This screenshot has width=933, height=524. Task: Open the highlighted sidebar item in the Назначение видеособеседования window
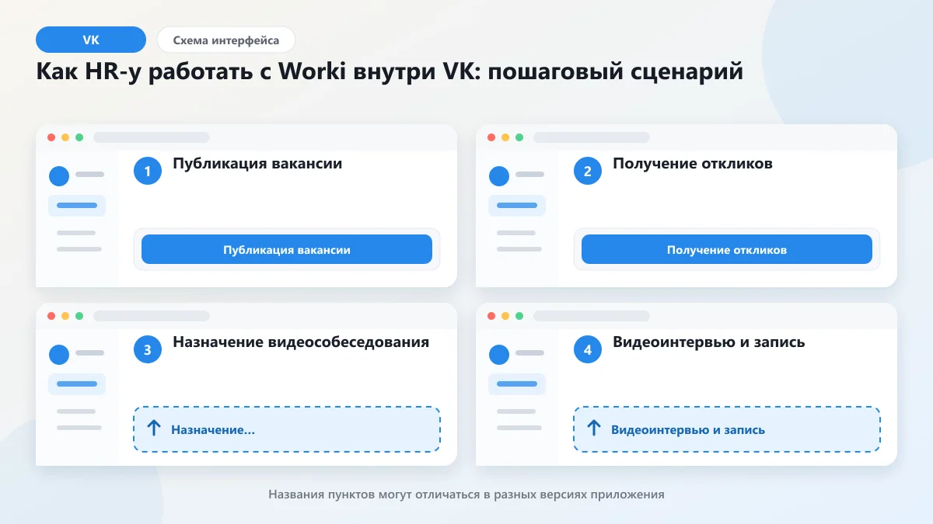point(77,383)
